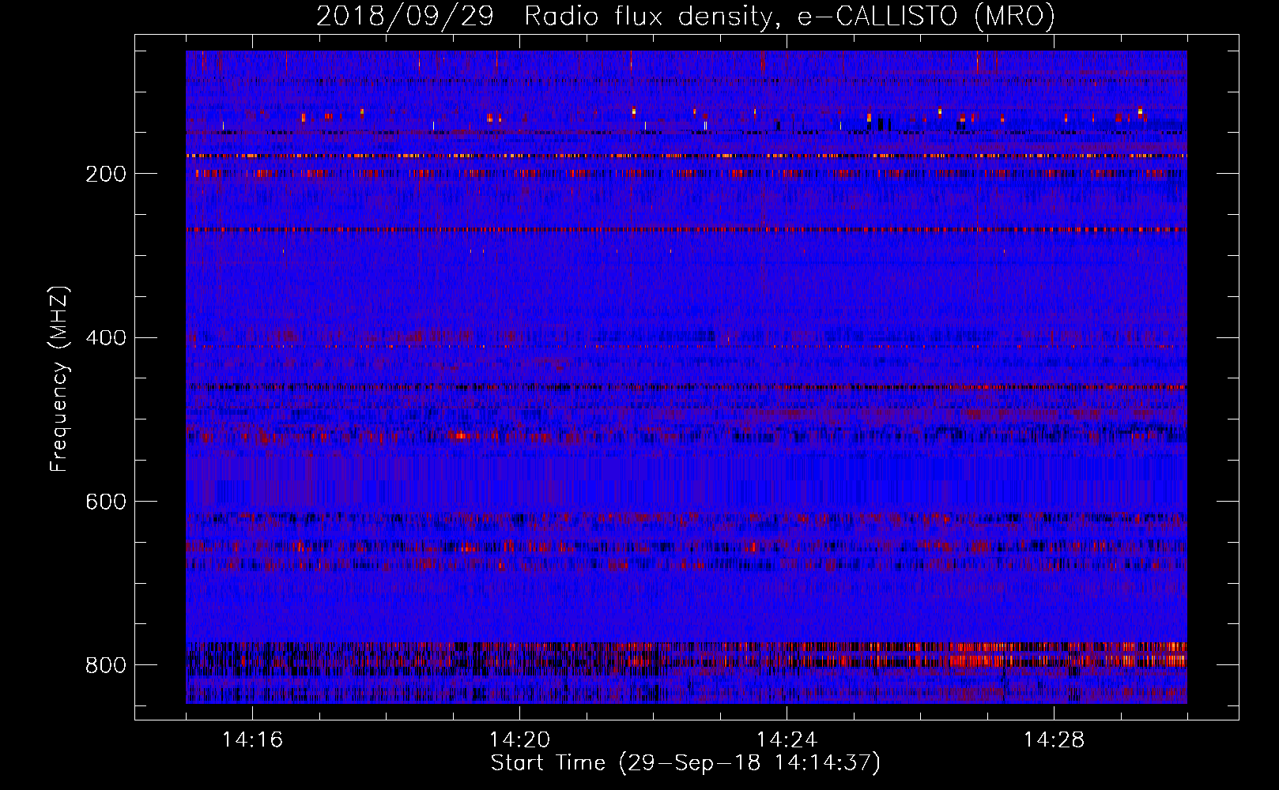Click the '14:28' time tick label

1054,739
